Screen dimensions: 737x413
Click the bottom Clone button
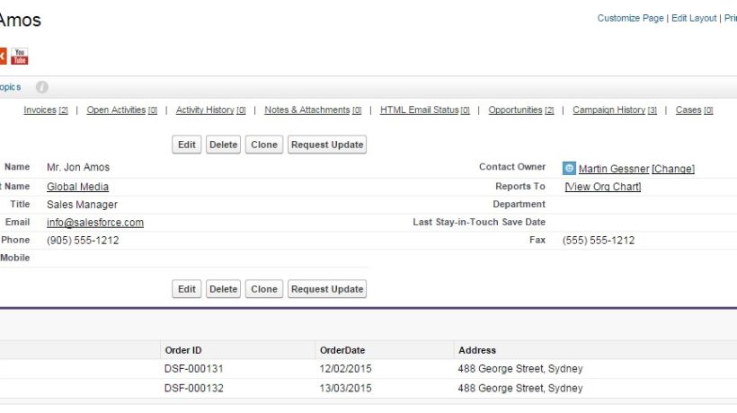264,289
